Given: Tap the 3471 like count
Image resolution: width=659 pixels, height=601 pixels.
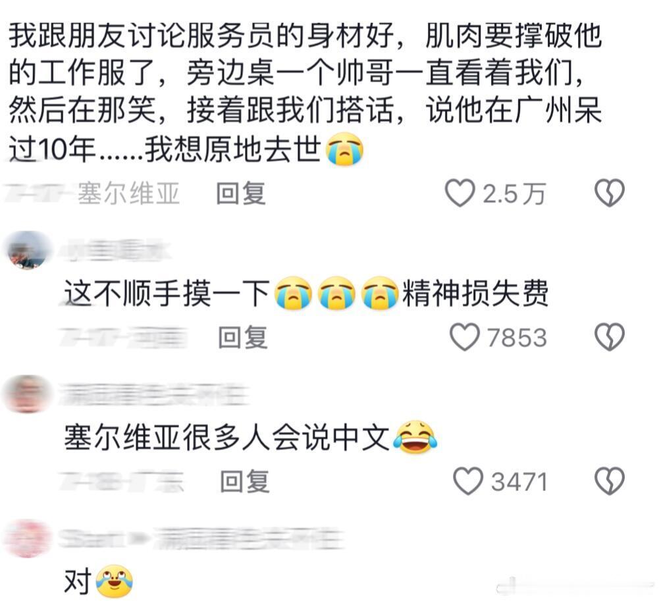Looking at the screenshot, I should coord(519,482).
